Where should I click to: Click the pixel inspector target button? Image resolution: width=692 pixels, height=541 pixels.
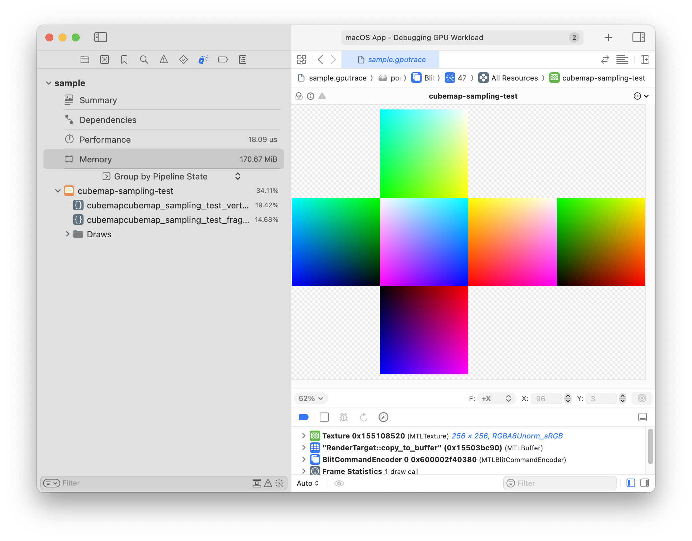click(642, 398)
